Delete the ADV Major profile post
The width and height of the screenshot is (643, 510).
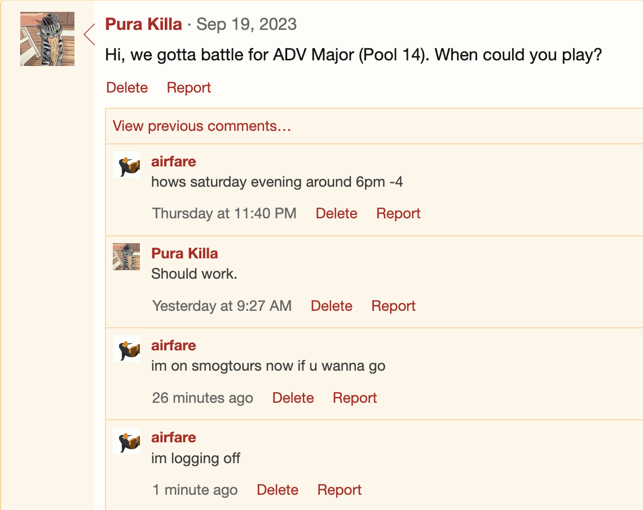point(127,87)
